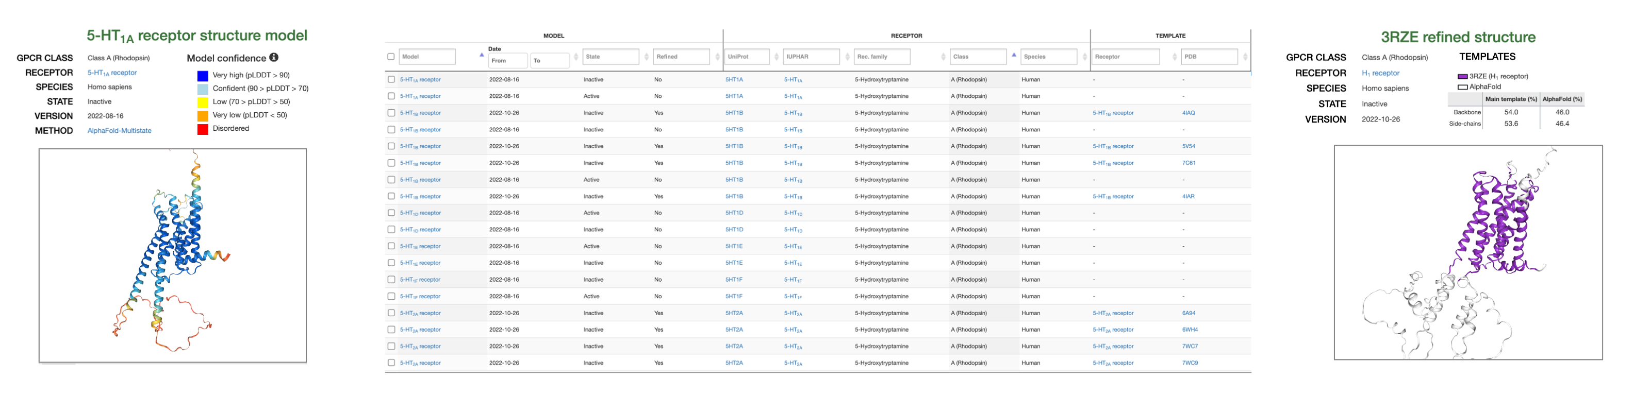Sort table by Class column arrow
The image size is (1650, 412).
pos(1014,55)
